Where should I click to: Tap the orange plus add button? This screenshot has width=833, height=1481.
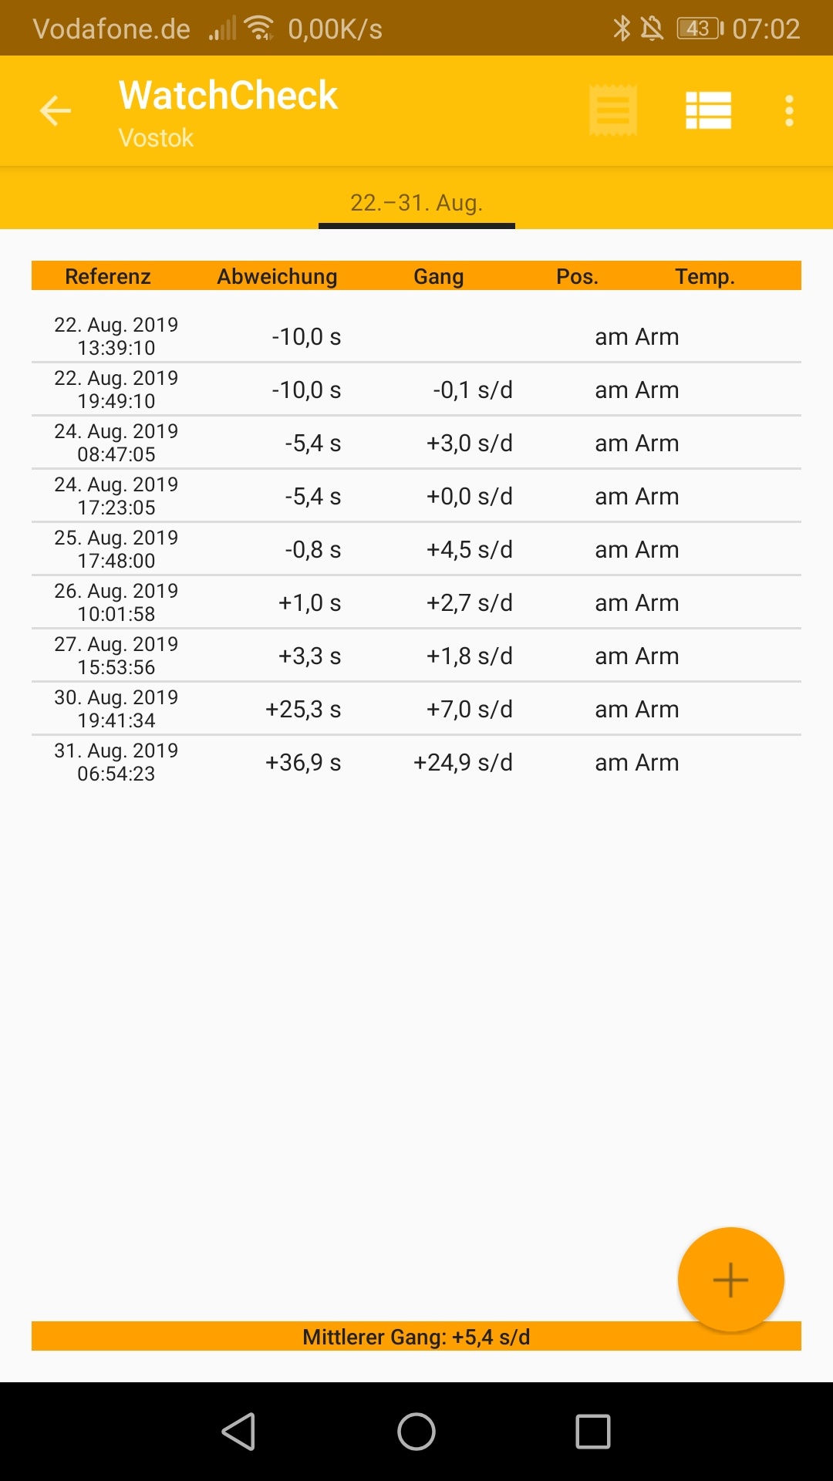coord(730,1280)
